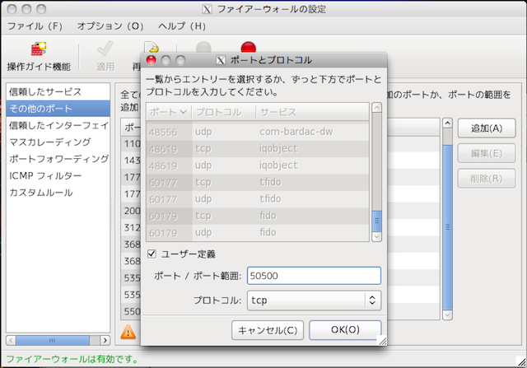The image size is (527, 368).
Task: Sort list by ポート column header
Action: (168, 111)
